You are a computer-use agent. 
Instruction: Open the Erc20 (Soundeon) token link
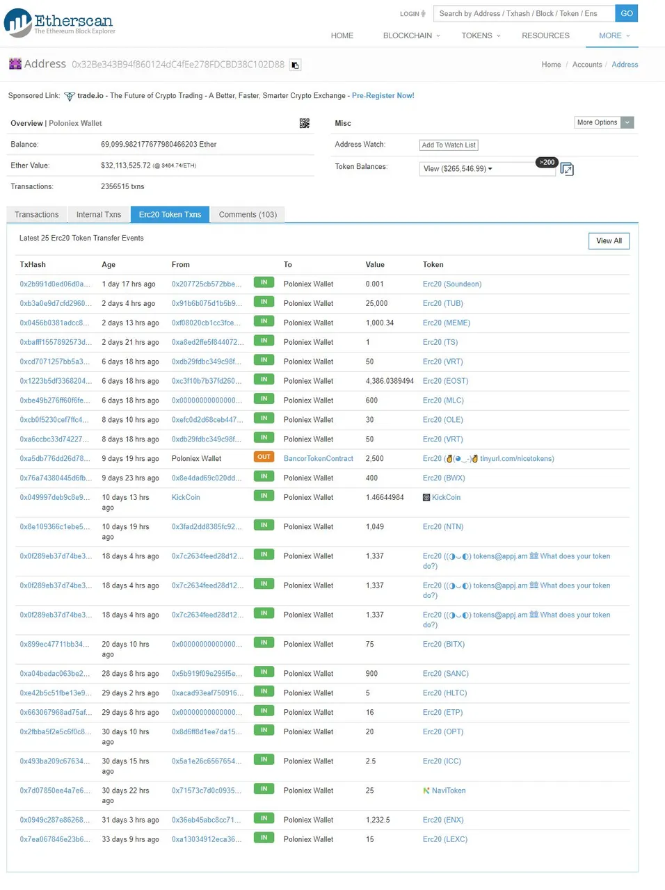(452, 284)
